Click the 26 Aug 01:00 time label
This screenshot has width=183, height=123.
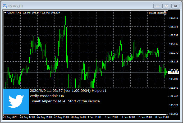tap(44, 117)
